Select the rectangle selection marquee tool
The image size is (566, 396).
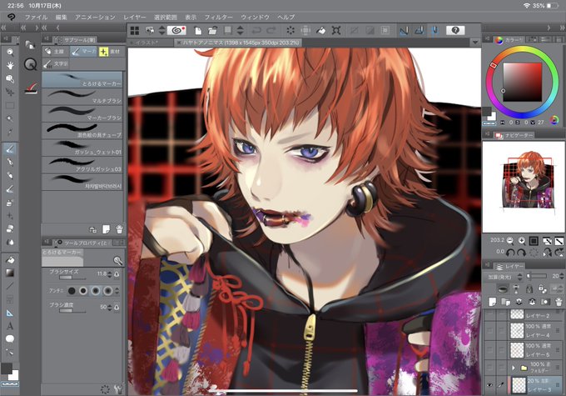pyautogui.click(x=10, y=106)
